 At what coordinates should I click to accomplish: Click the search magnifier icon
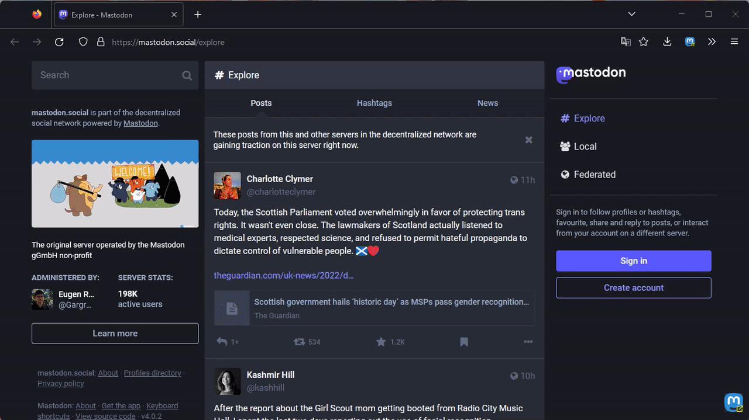(187, 75)
